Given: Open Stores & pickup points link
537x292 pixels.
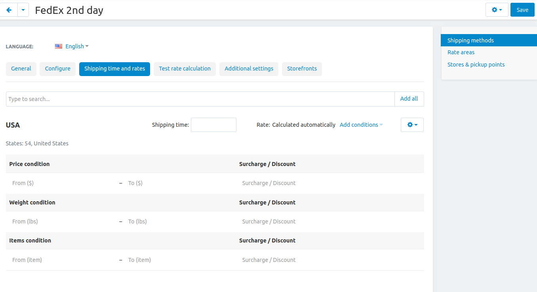Looking at the screenshot, I should tap(476, 65).
